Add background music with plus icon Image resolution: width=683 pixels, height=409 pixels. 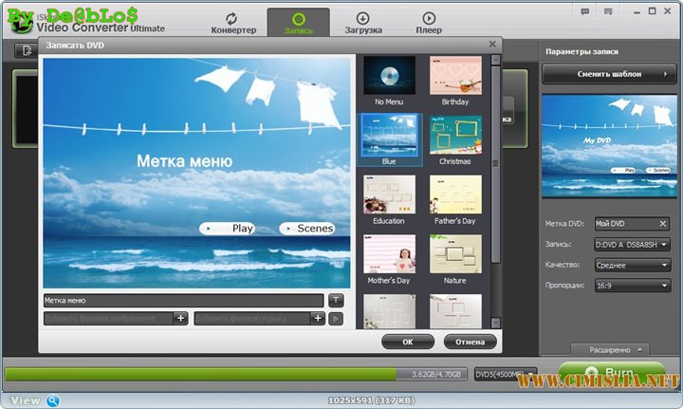tap(319, 318)
